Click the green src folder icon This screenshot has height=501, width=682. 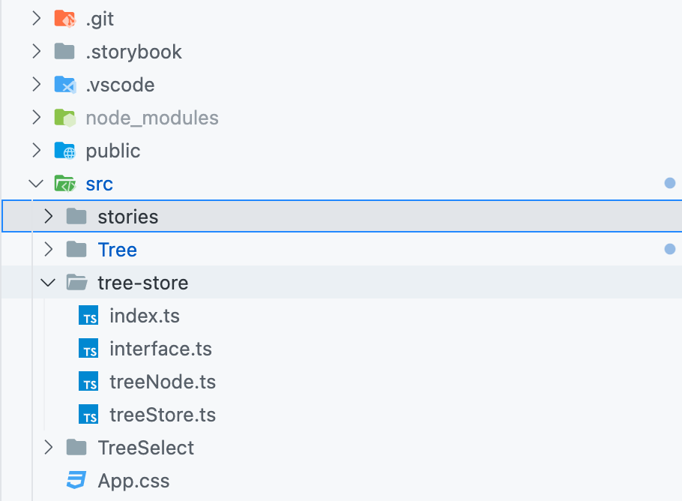[65, 184]
